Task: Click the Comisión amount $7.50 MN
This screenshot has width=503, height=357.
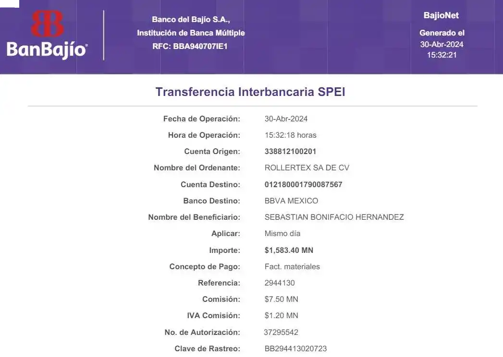Action: (281, 299)
